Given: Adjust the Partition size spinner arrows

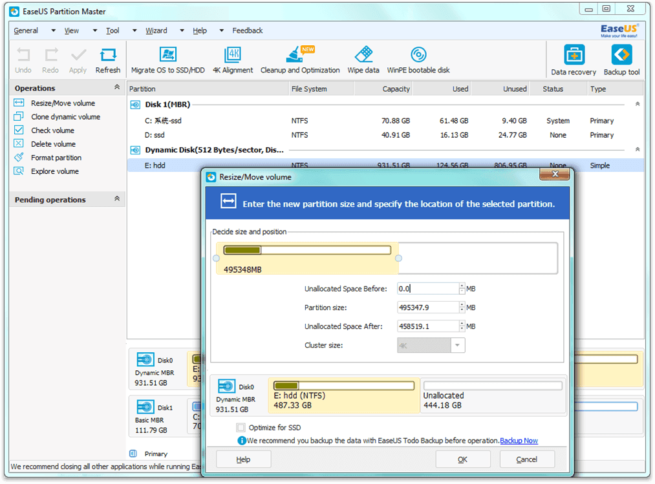Looking at the screenshot, I should [x=462, y=308].
